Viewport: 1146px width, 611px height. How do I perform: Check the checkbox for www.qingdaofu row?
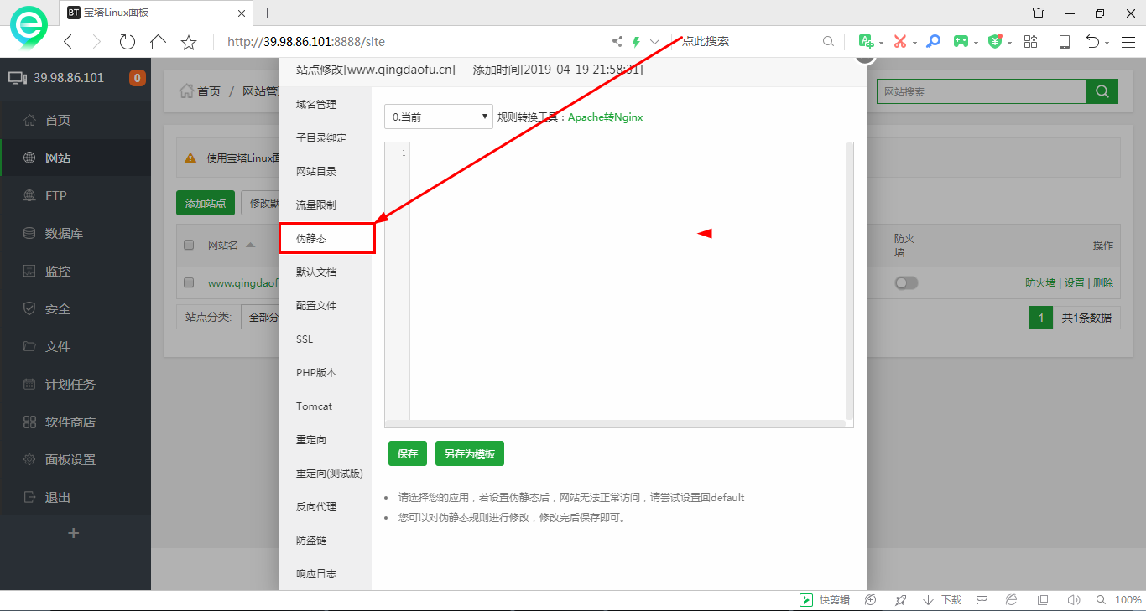189,282
